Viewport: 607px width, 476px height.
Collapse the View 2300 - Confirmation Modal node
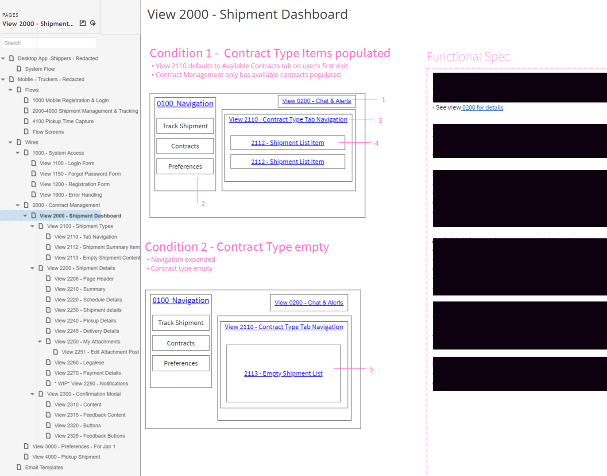32,394
